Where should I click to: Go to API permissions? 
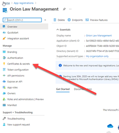tap(16, 76)
